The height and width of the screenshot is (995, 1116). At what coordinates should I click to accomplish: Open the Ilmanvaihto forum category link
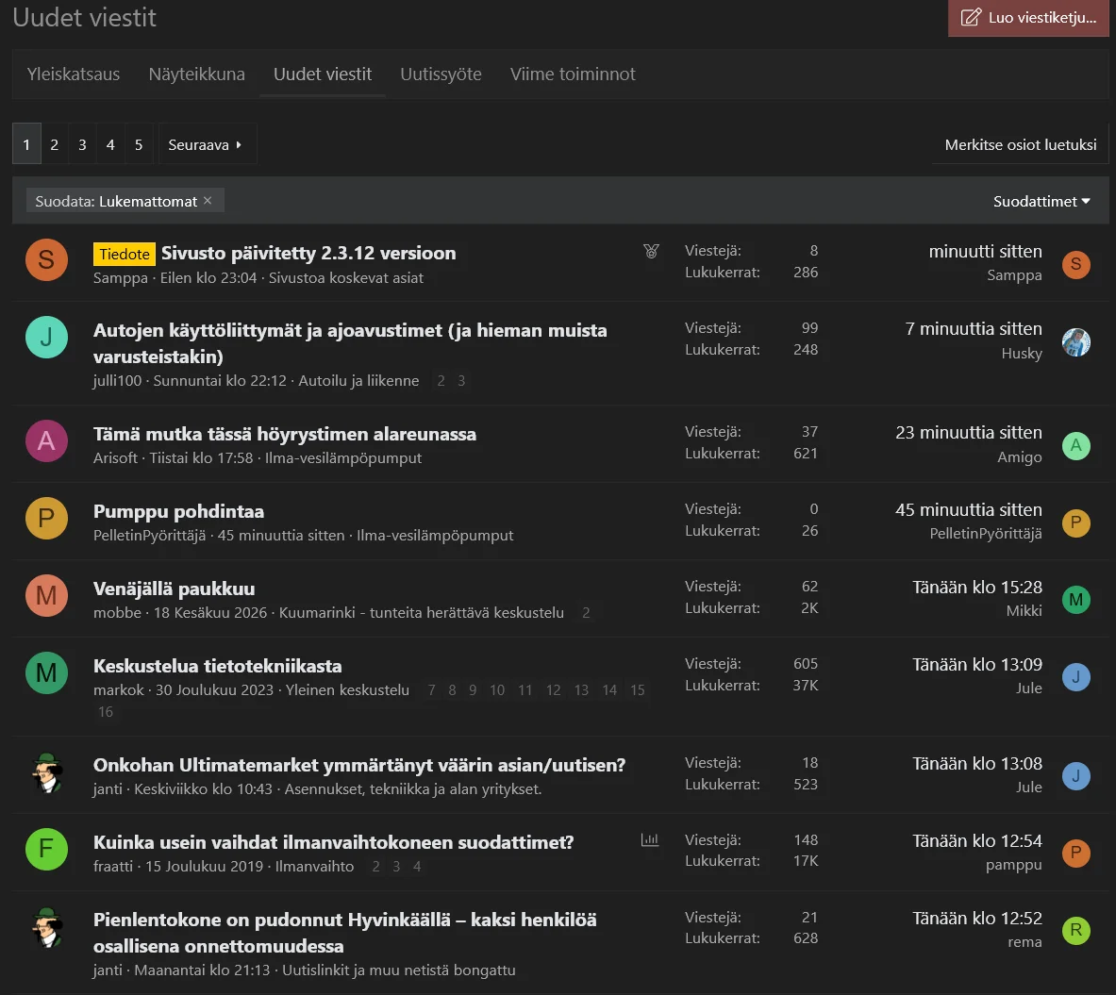[x=314, y=866]
